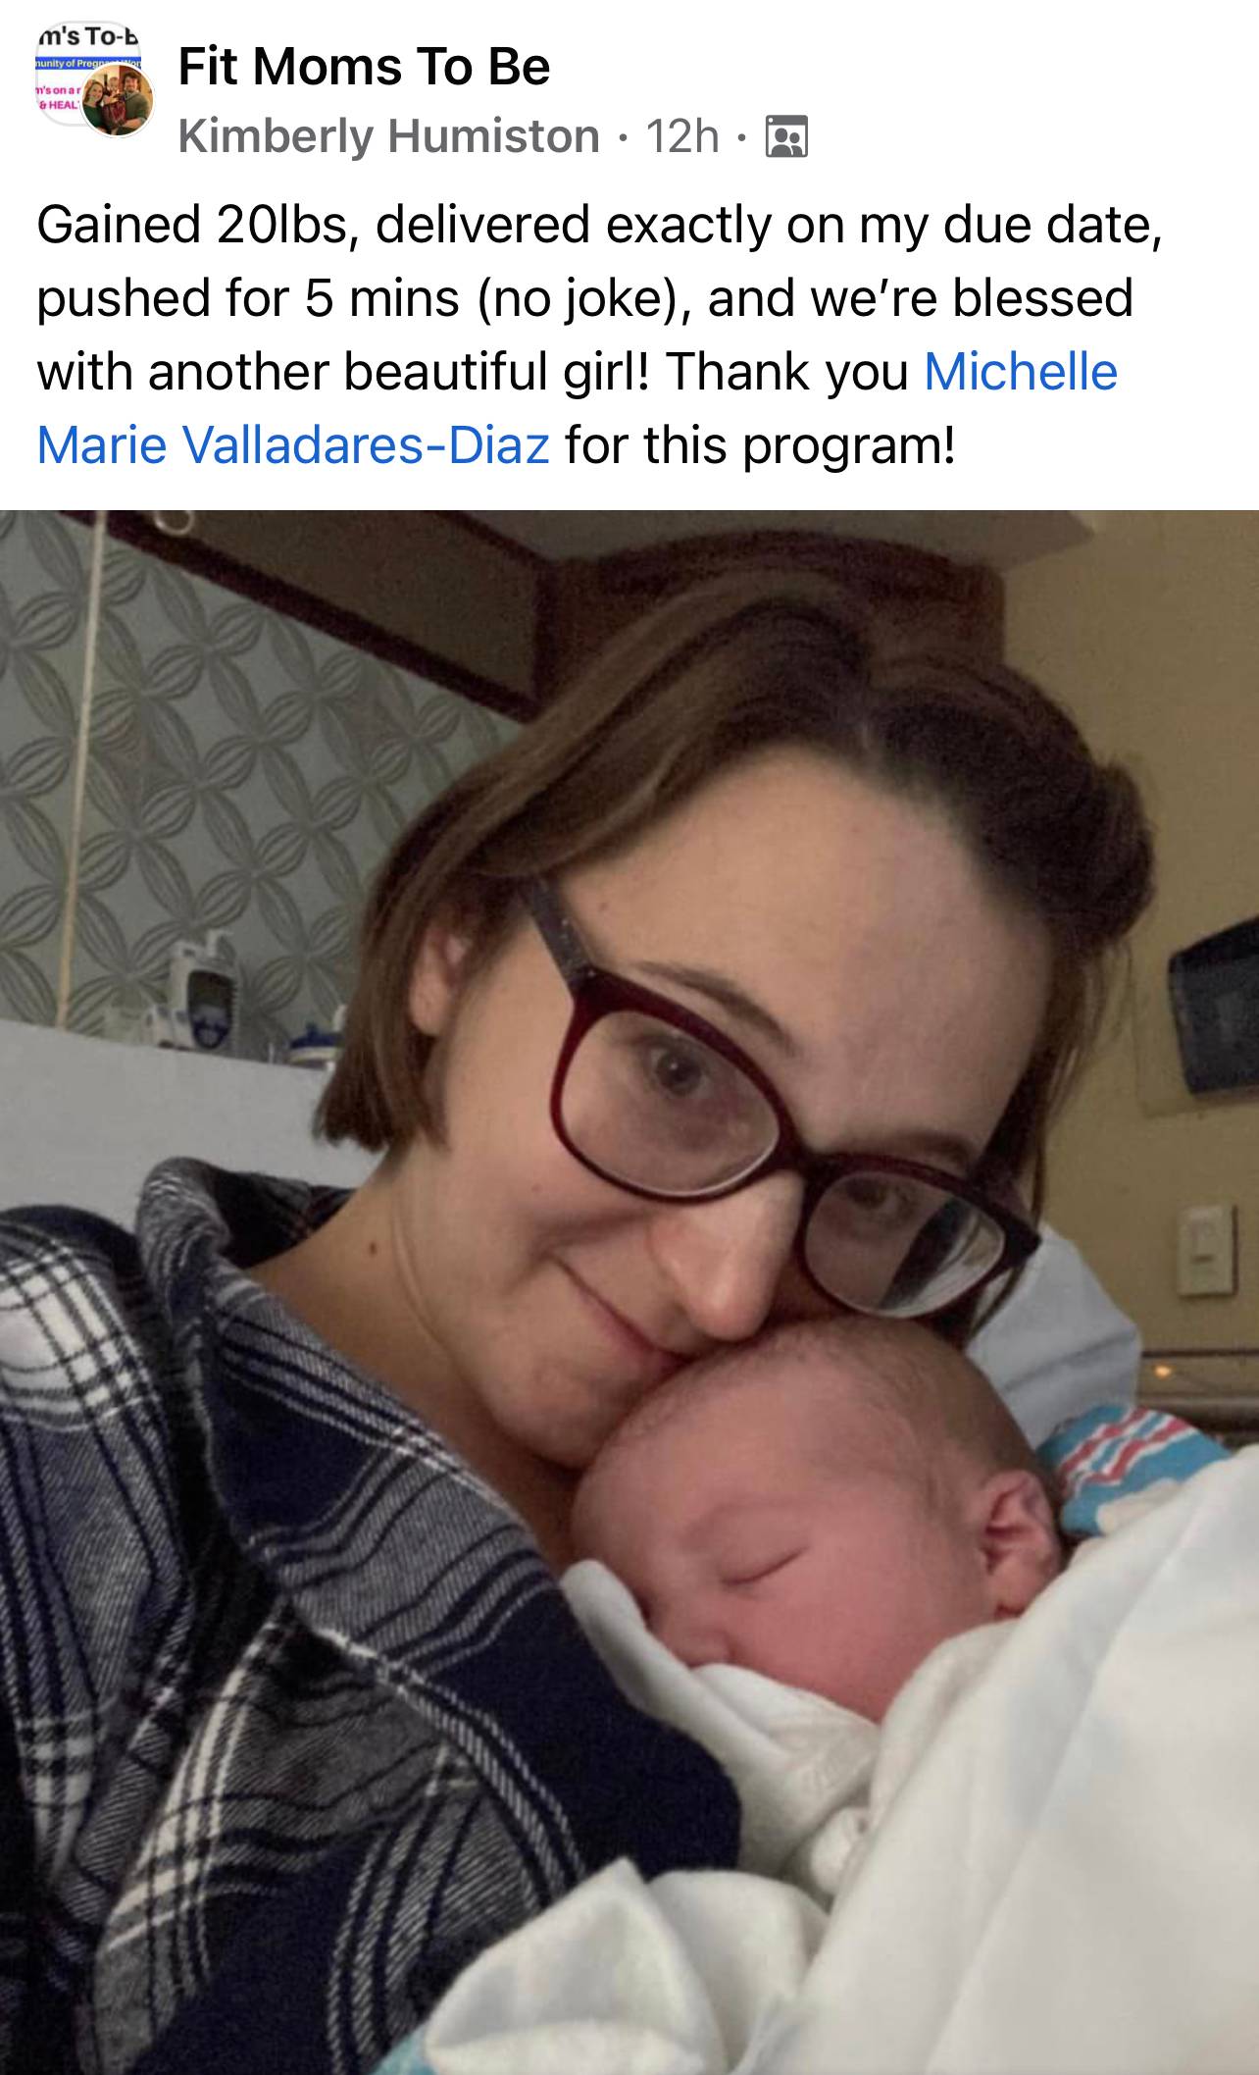Viewport: 1259px width, 2075px height.
Task: Tap the white baby blanket in the photo
Action: tap(981, 1815)
